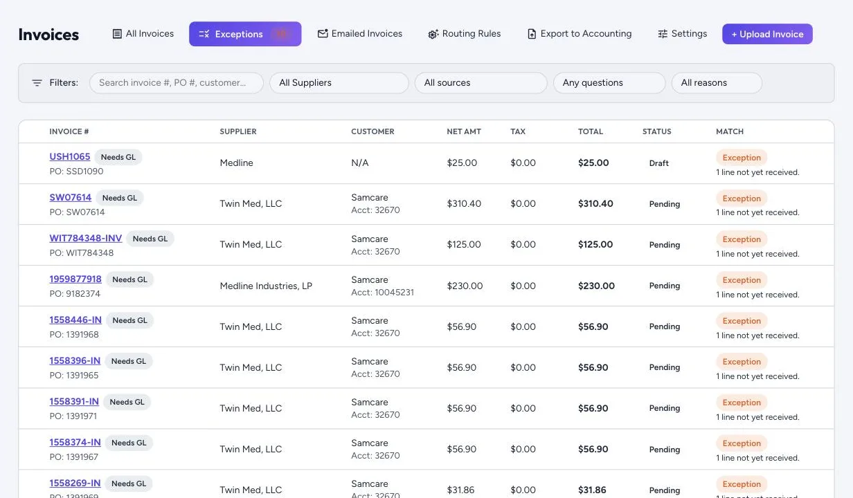Image resolution: width=853 pixels, height=498 pixels.
Task: Click the Medline Industries, LP supplier cell
Action: click(266, 286)
